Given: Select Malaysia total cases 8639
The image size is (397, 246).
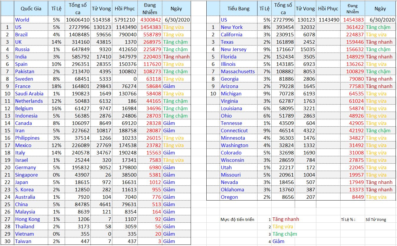Looking at the screenshot, I should [x=78, y=212].
